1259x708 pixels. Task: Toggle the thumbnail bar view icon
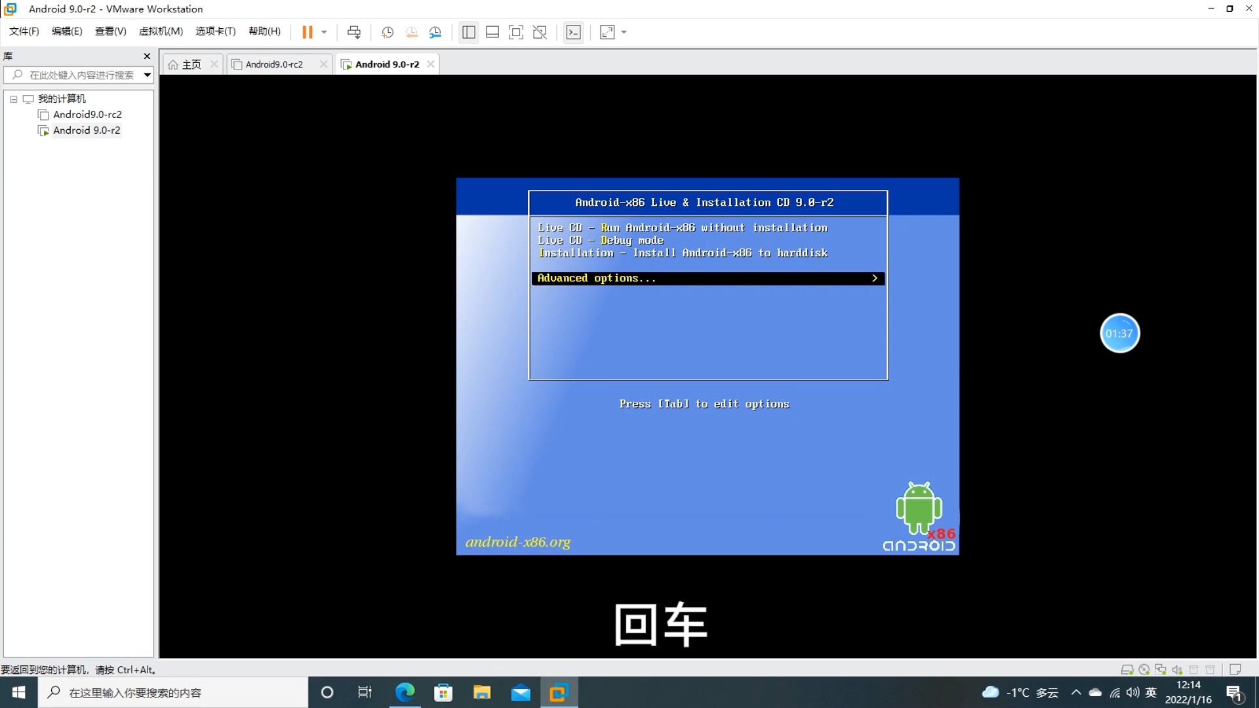[492, 32]
